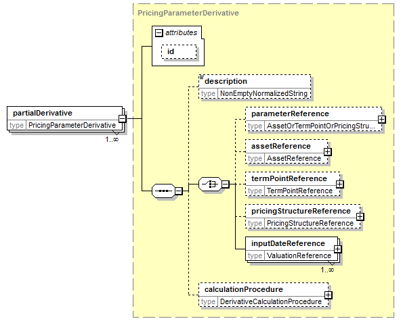The height and width of the screenshot is (321, 401).
Task: Collapse the attributes box minus icon
Action: coord(159,33)
